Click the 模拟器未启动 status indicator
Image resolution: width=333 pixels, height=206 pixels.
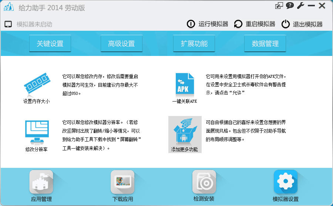(28, 24)
